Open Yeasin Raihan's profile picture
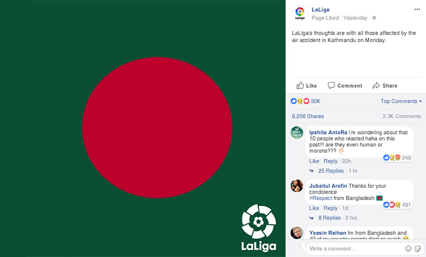The width and height of the screenshot is (426, 257). (x=297, y=233)
